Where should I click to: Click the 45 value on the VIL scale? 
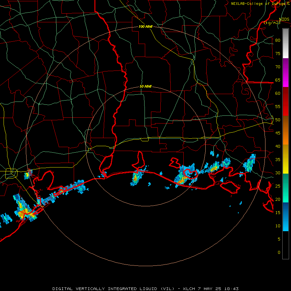278,133
